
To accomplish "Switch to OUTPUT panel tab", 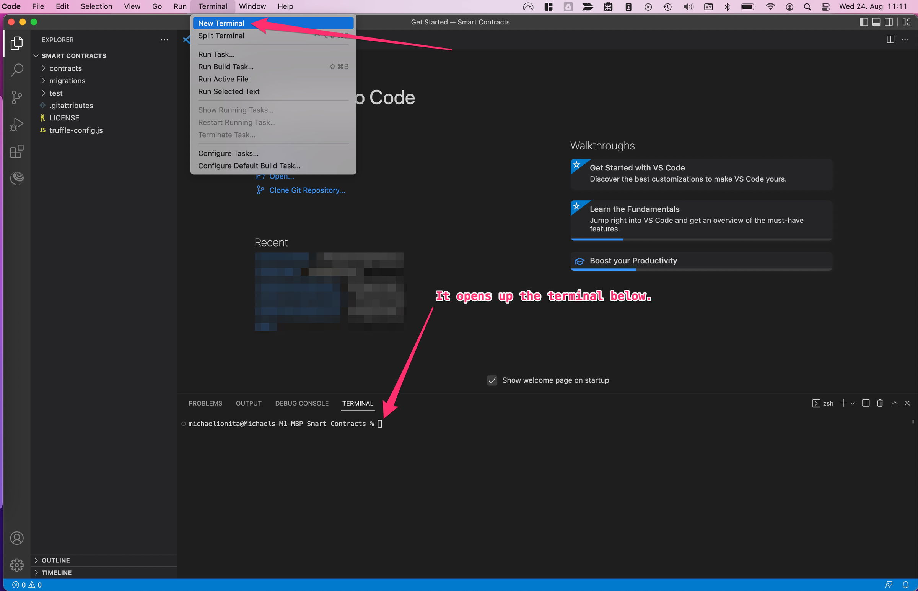I will point(248,403).
